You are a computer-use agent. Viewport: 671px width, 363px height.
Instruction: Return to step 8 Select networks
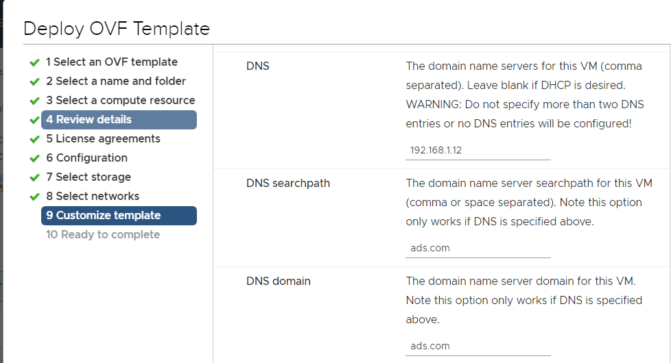click(x=93, y=196)
